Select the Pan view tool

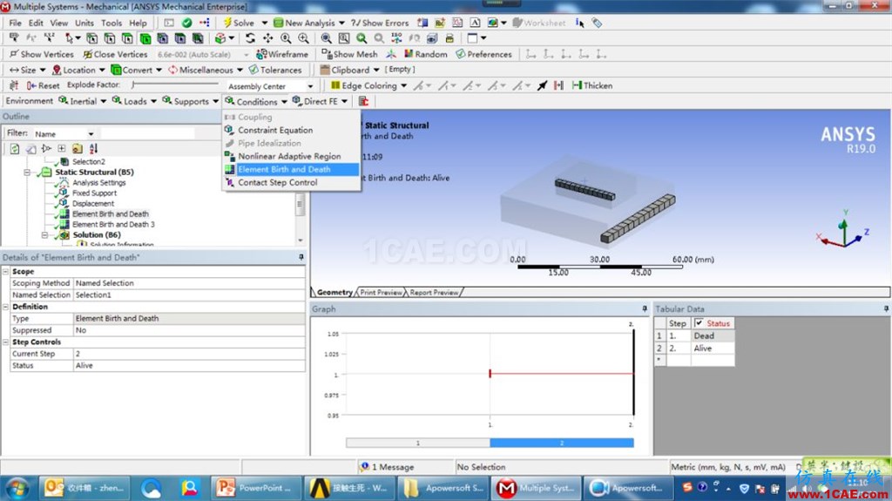[x=267, y=38]
